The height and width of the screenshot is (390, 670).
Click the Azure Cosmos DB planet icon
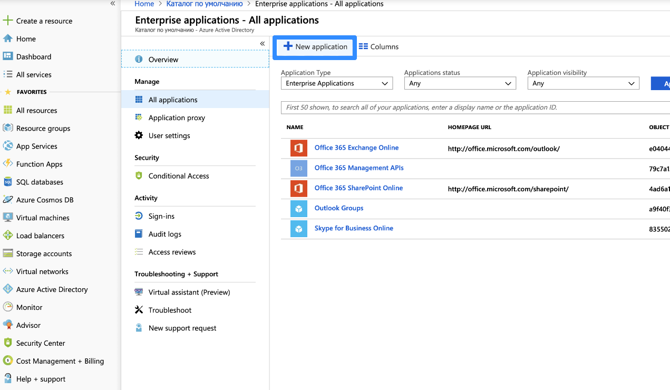click(x=7, y=200)
